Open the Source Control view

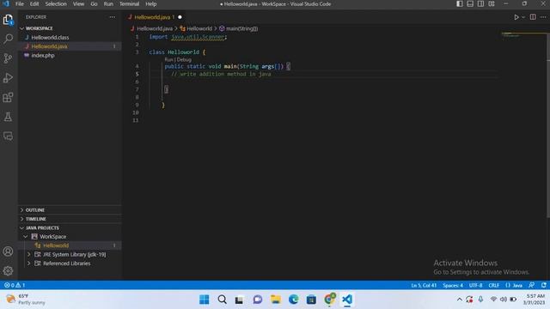click(x=8, y=58)
